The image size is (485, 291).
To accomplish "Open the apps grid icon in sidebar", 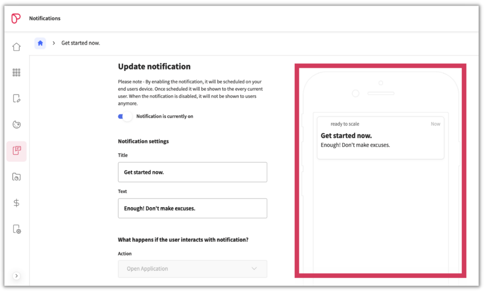I will tap(17, 72).
